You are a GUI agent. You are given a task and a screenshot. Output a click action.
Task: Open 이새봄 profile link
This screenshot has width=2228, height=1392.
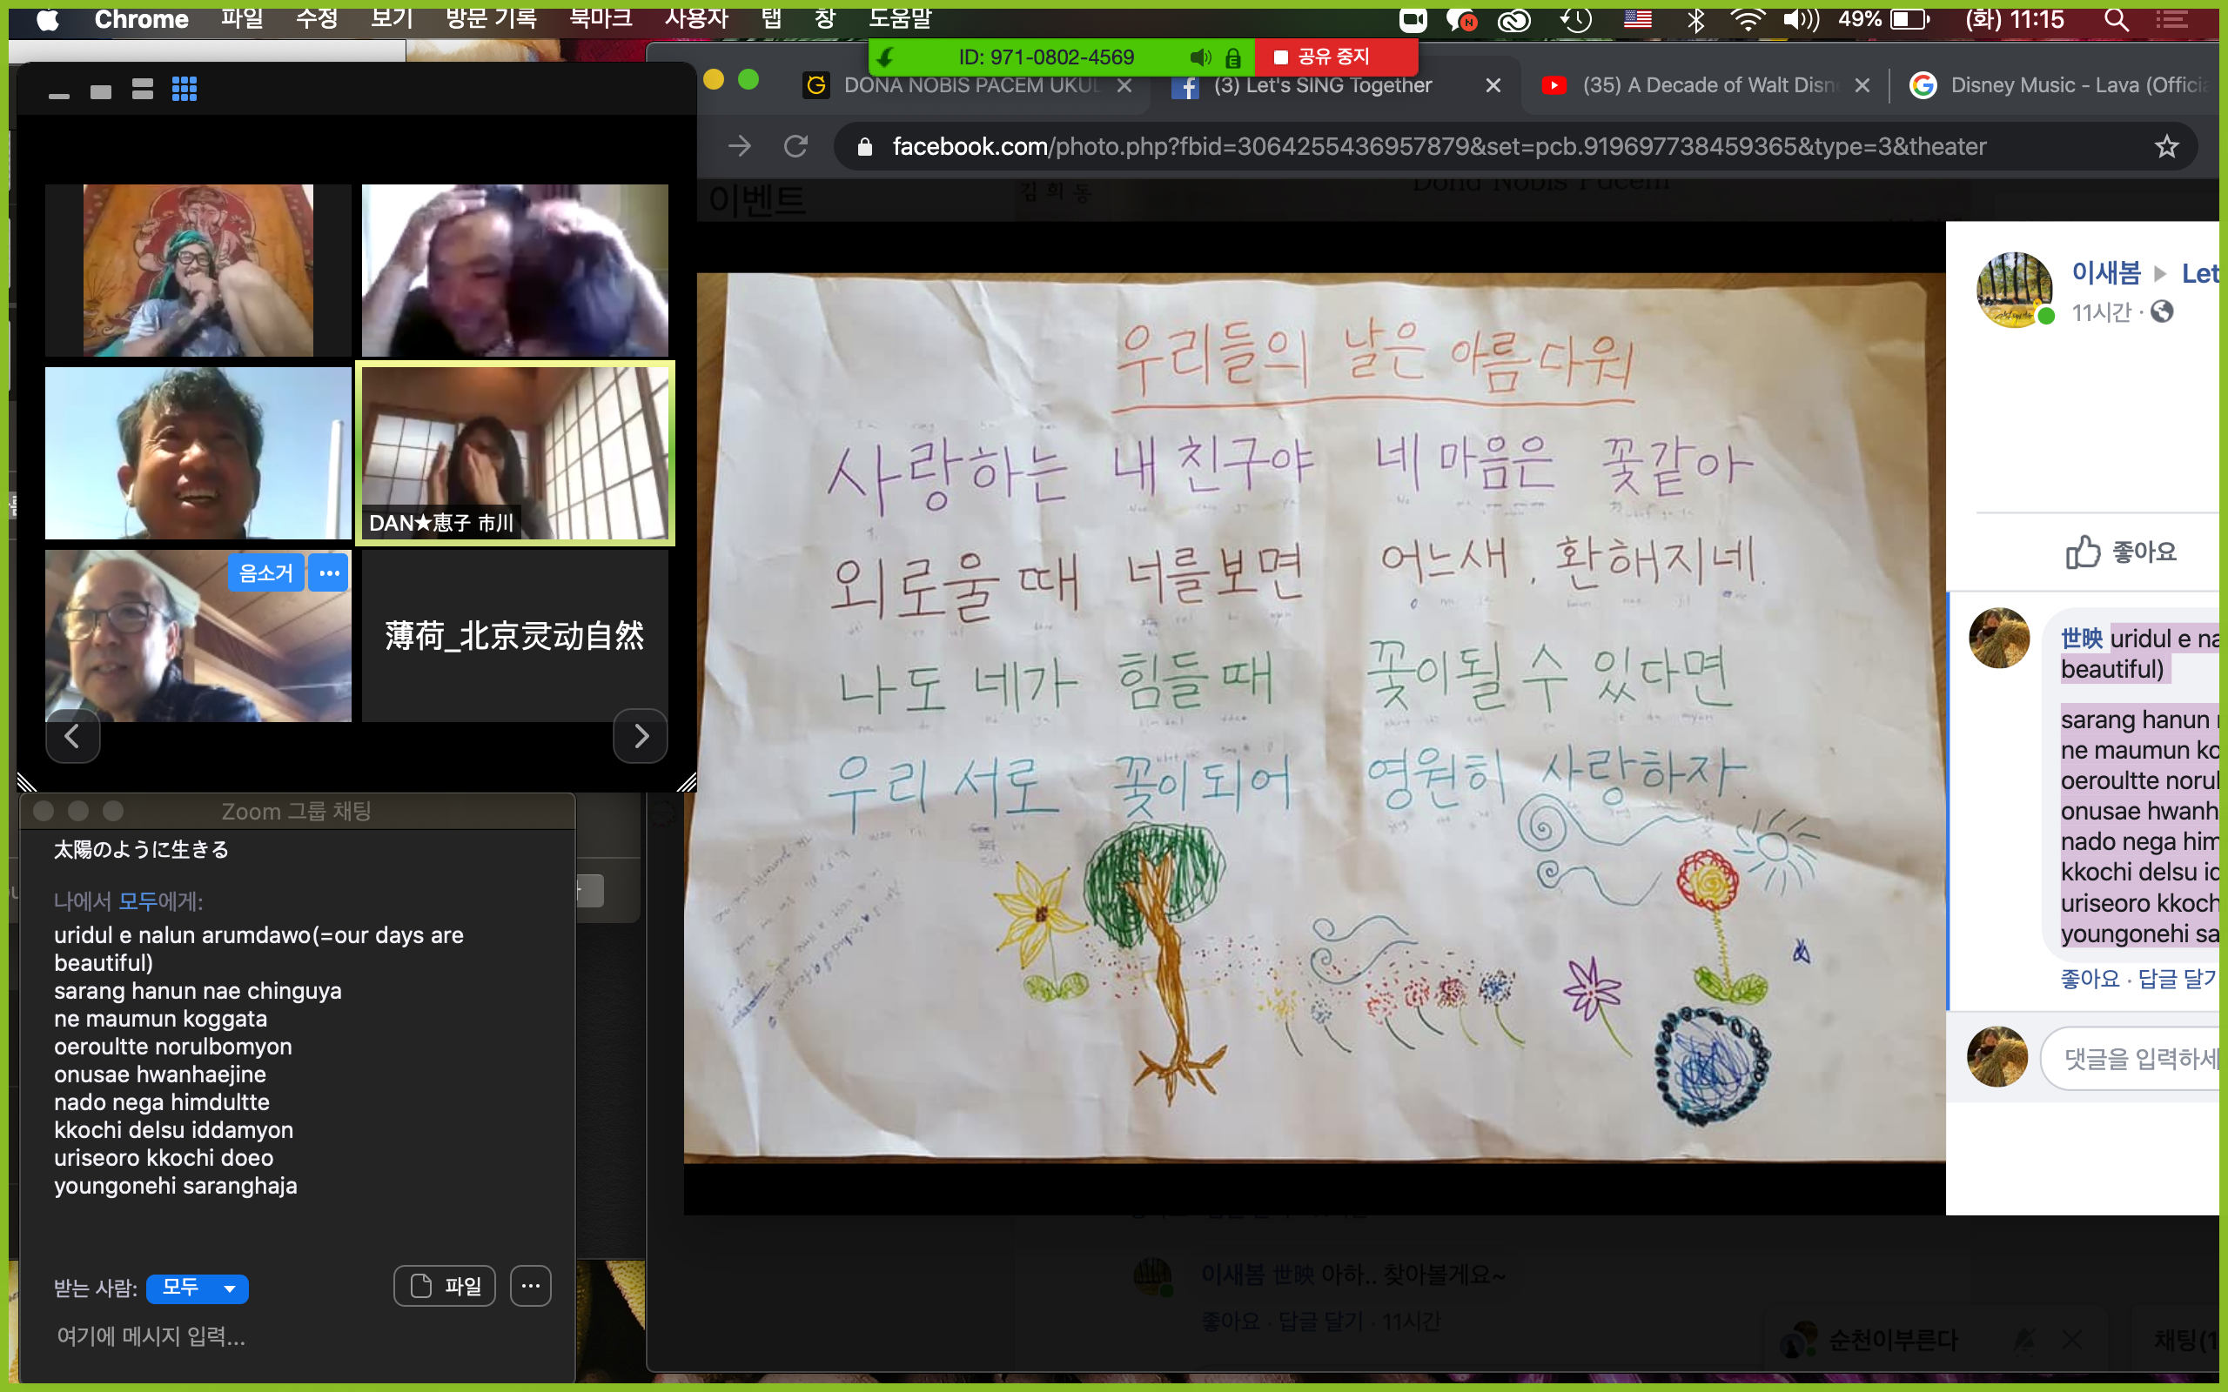(x=2106, y=273)
